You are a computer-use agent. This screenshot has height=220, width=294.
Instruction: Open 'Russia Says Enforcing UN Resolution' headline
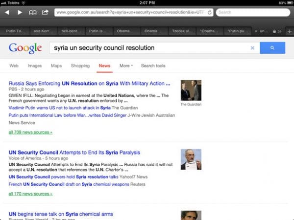pos(89,83)
